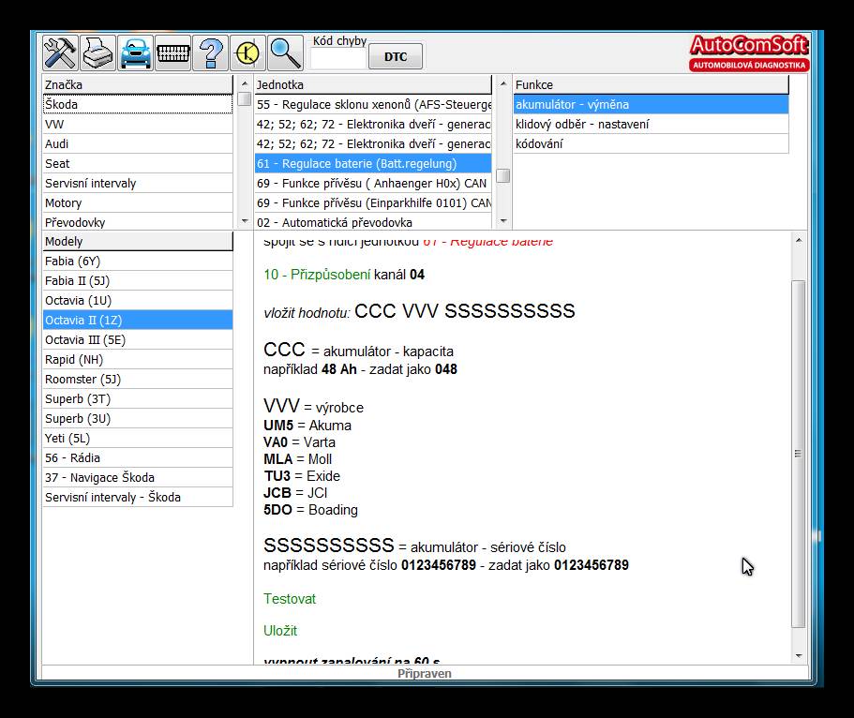Image resolution: width=854 pixels, height=718 pixels.
Task: Select Octavia III (5E) model
Action: tap(138, 339)
